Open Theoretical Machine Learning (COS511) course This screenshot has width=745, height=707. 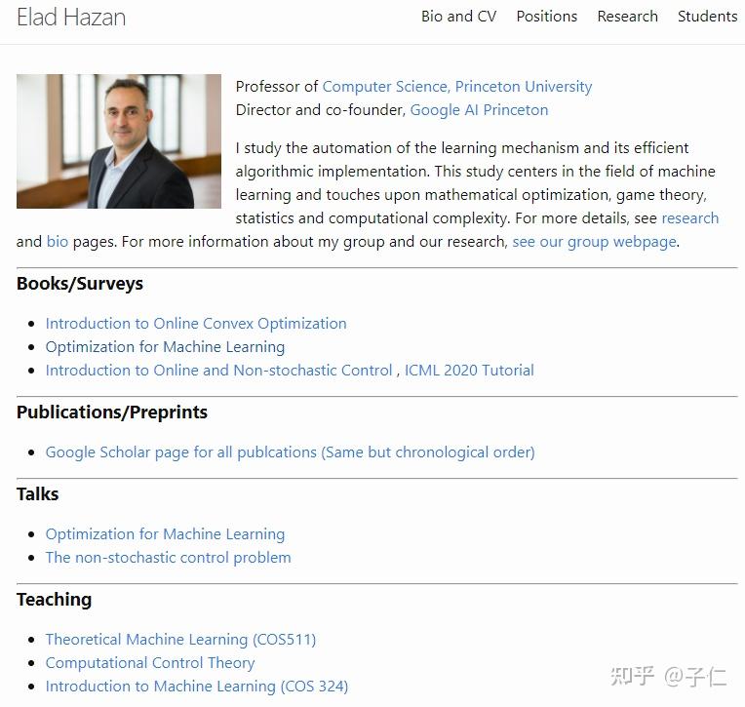click(180, 640)
